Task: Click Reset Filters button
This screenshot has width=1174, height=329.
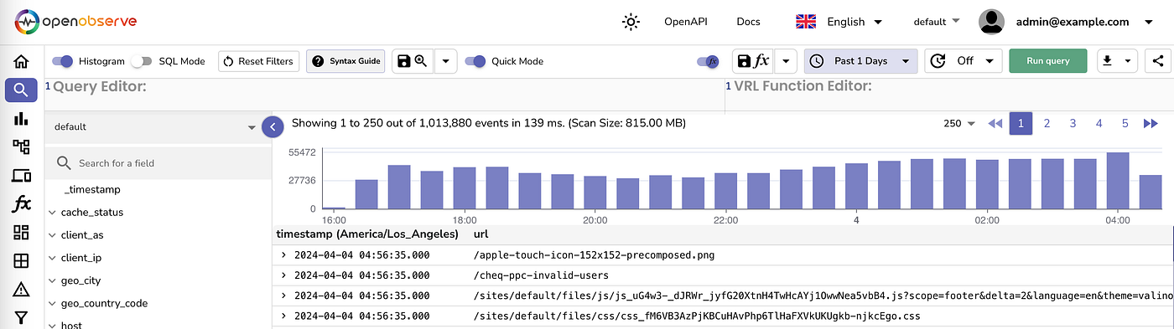Action: point(259,61)
